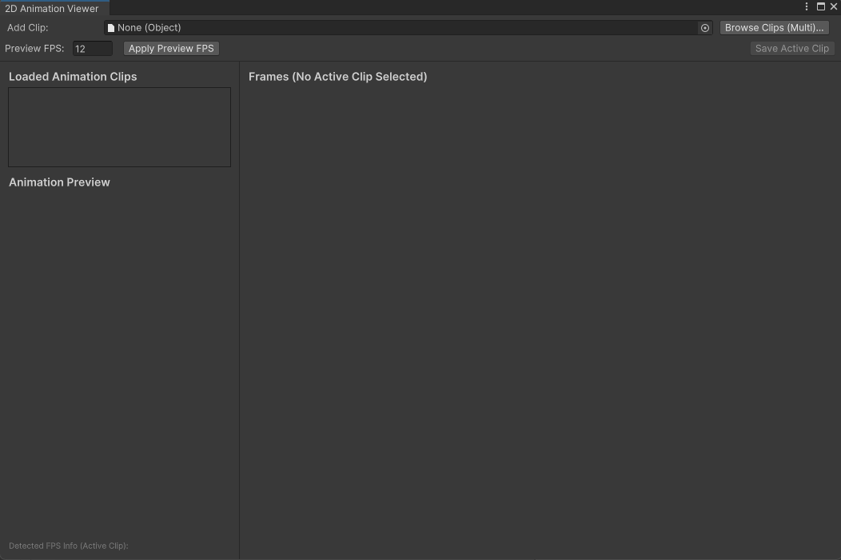Click the Loaded Animation Clips header
Viewport: 841px width, 560px height.
point(73,76)
